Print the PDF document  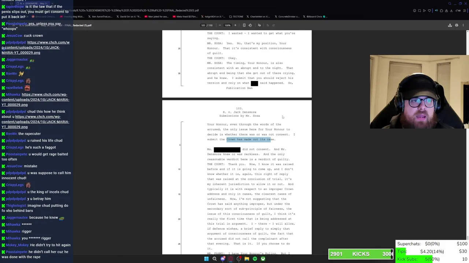[457, 25]
